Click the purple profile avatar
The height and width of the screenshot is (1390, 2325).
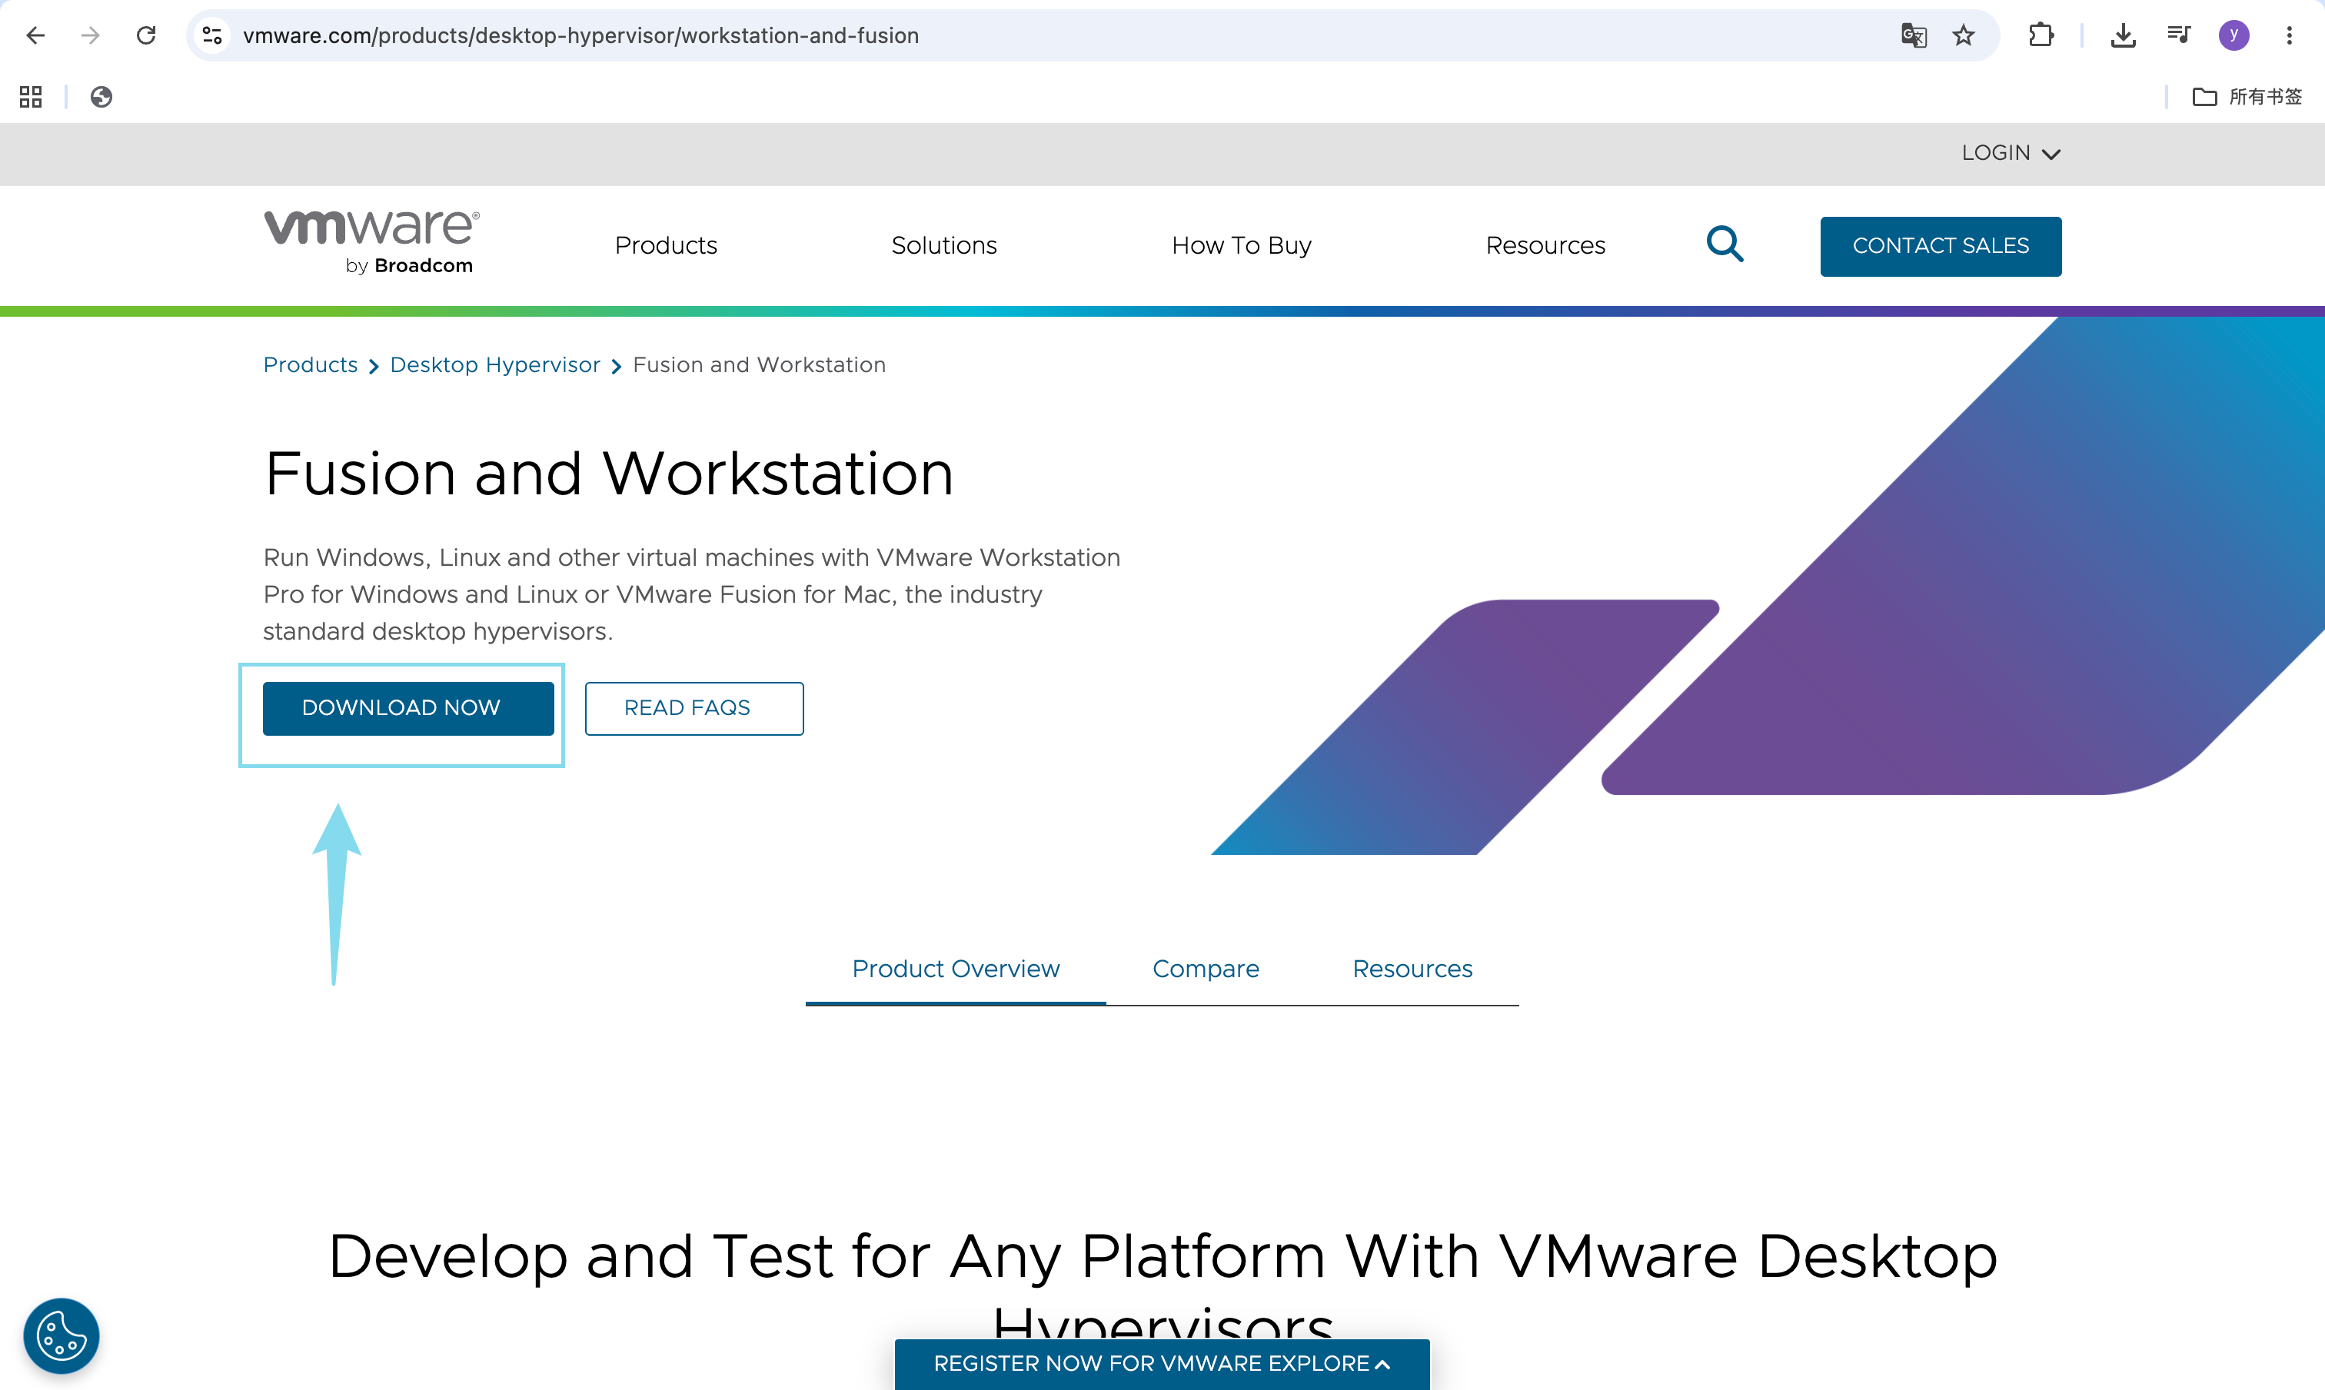(2234, 35)
